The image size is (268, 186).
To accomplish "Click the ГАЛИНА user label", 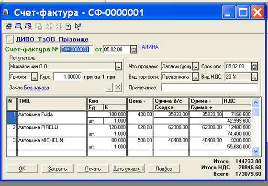I will click(x=149, y=47).
